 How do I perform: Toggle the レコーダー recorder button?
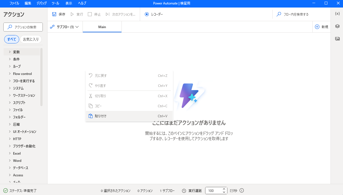(154, 14)
